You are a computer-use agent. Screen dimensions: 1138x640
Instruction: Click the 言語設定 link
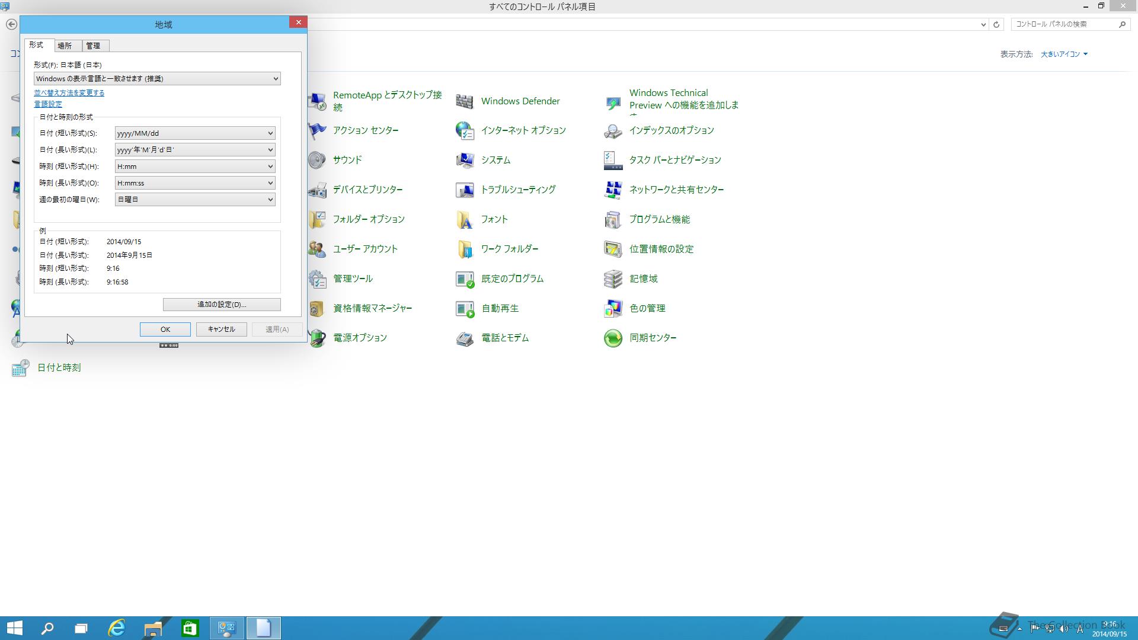point(48,104)
